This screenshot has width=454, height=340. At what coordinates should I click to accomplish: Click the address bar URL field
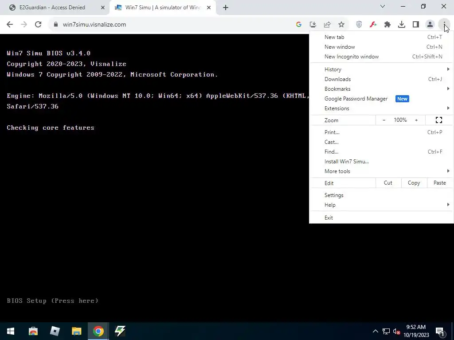(174, 24)
